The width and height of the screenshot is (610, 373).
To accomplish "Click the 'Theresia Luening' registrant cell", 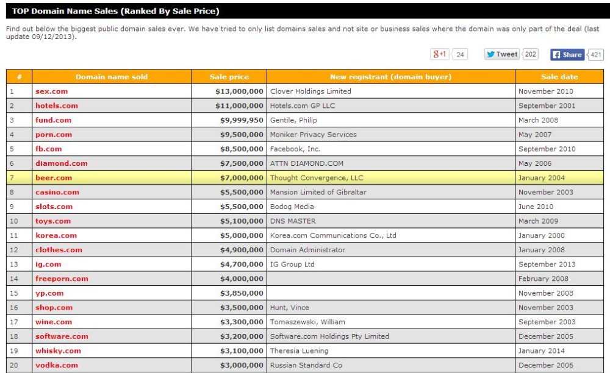I will (390, 351).
